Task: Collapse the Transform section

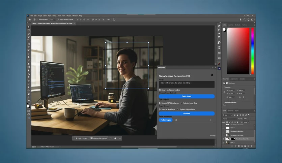Action: tap(223, 87)
